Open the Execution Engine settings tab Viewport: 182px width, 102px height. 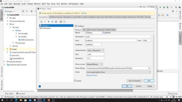[120, 17]
